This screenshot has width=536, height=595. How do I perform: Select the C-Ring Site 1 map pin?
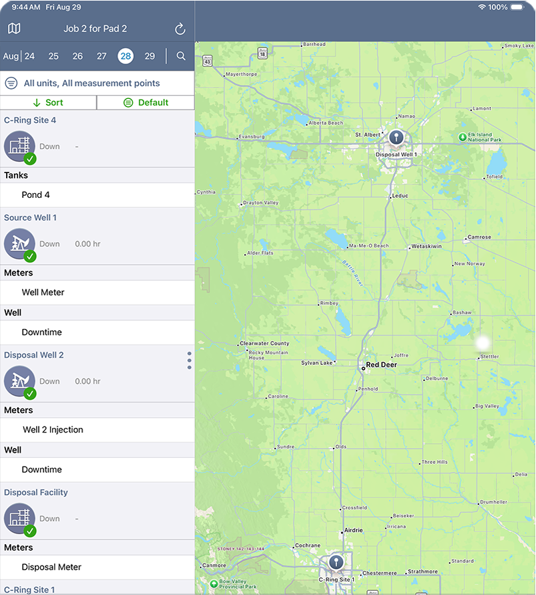coord(336,563)
